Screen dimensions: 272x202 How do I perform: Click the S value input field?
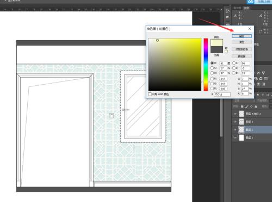224,68
